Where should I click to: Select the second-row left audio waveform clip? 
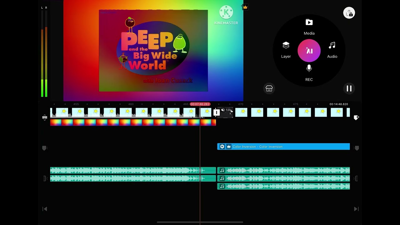pos(133,178)
